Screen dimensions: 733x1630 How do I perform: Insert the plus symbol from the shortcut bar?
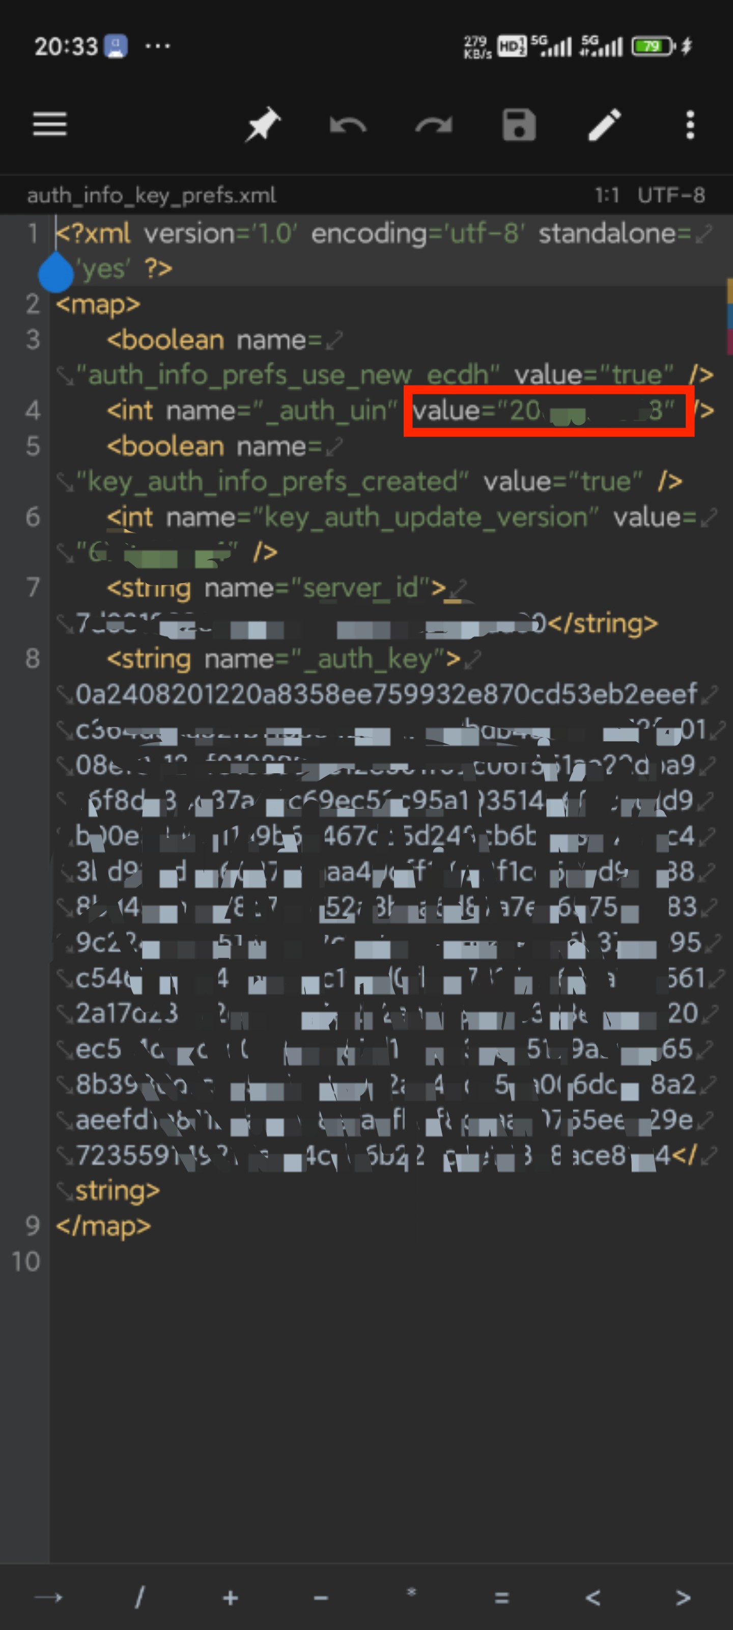230,1598
